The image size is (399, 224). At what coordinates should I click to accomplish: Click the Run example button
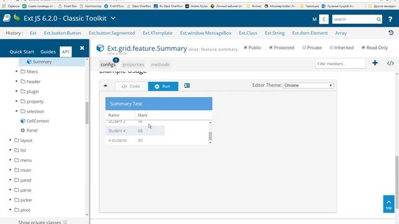(x=163, y=86)
